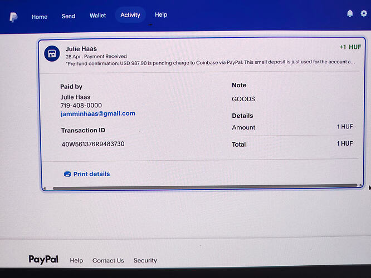Select the Activity tab
The width and height of the screenshot is (371, 278).
[x=130, y=15]
